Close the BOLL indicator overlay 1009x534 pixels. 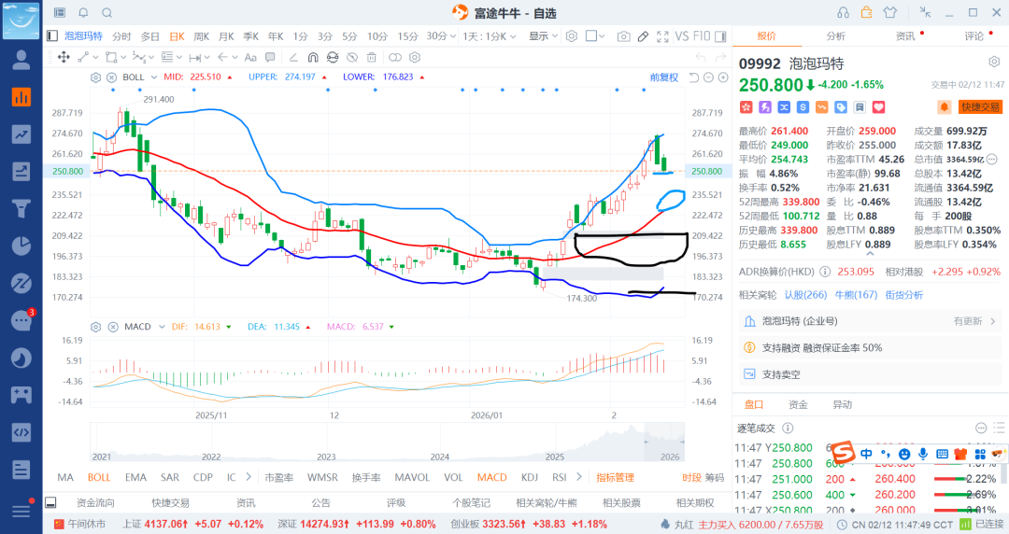click(111, 77)
